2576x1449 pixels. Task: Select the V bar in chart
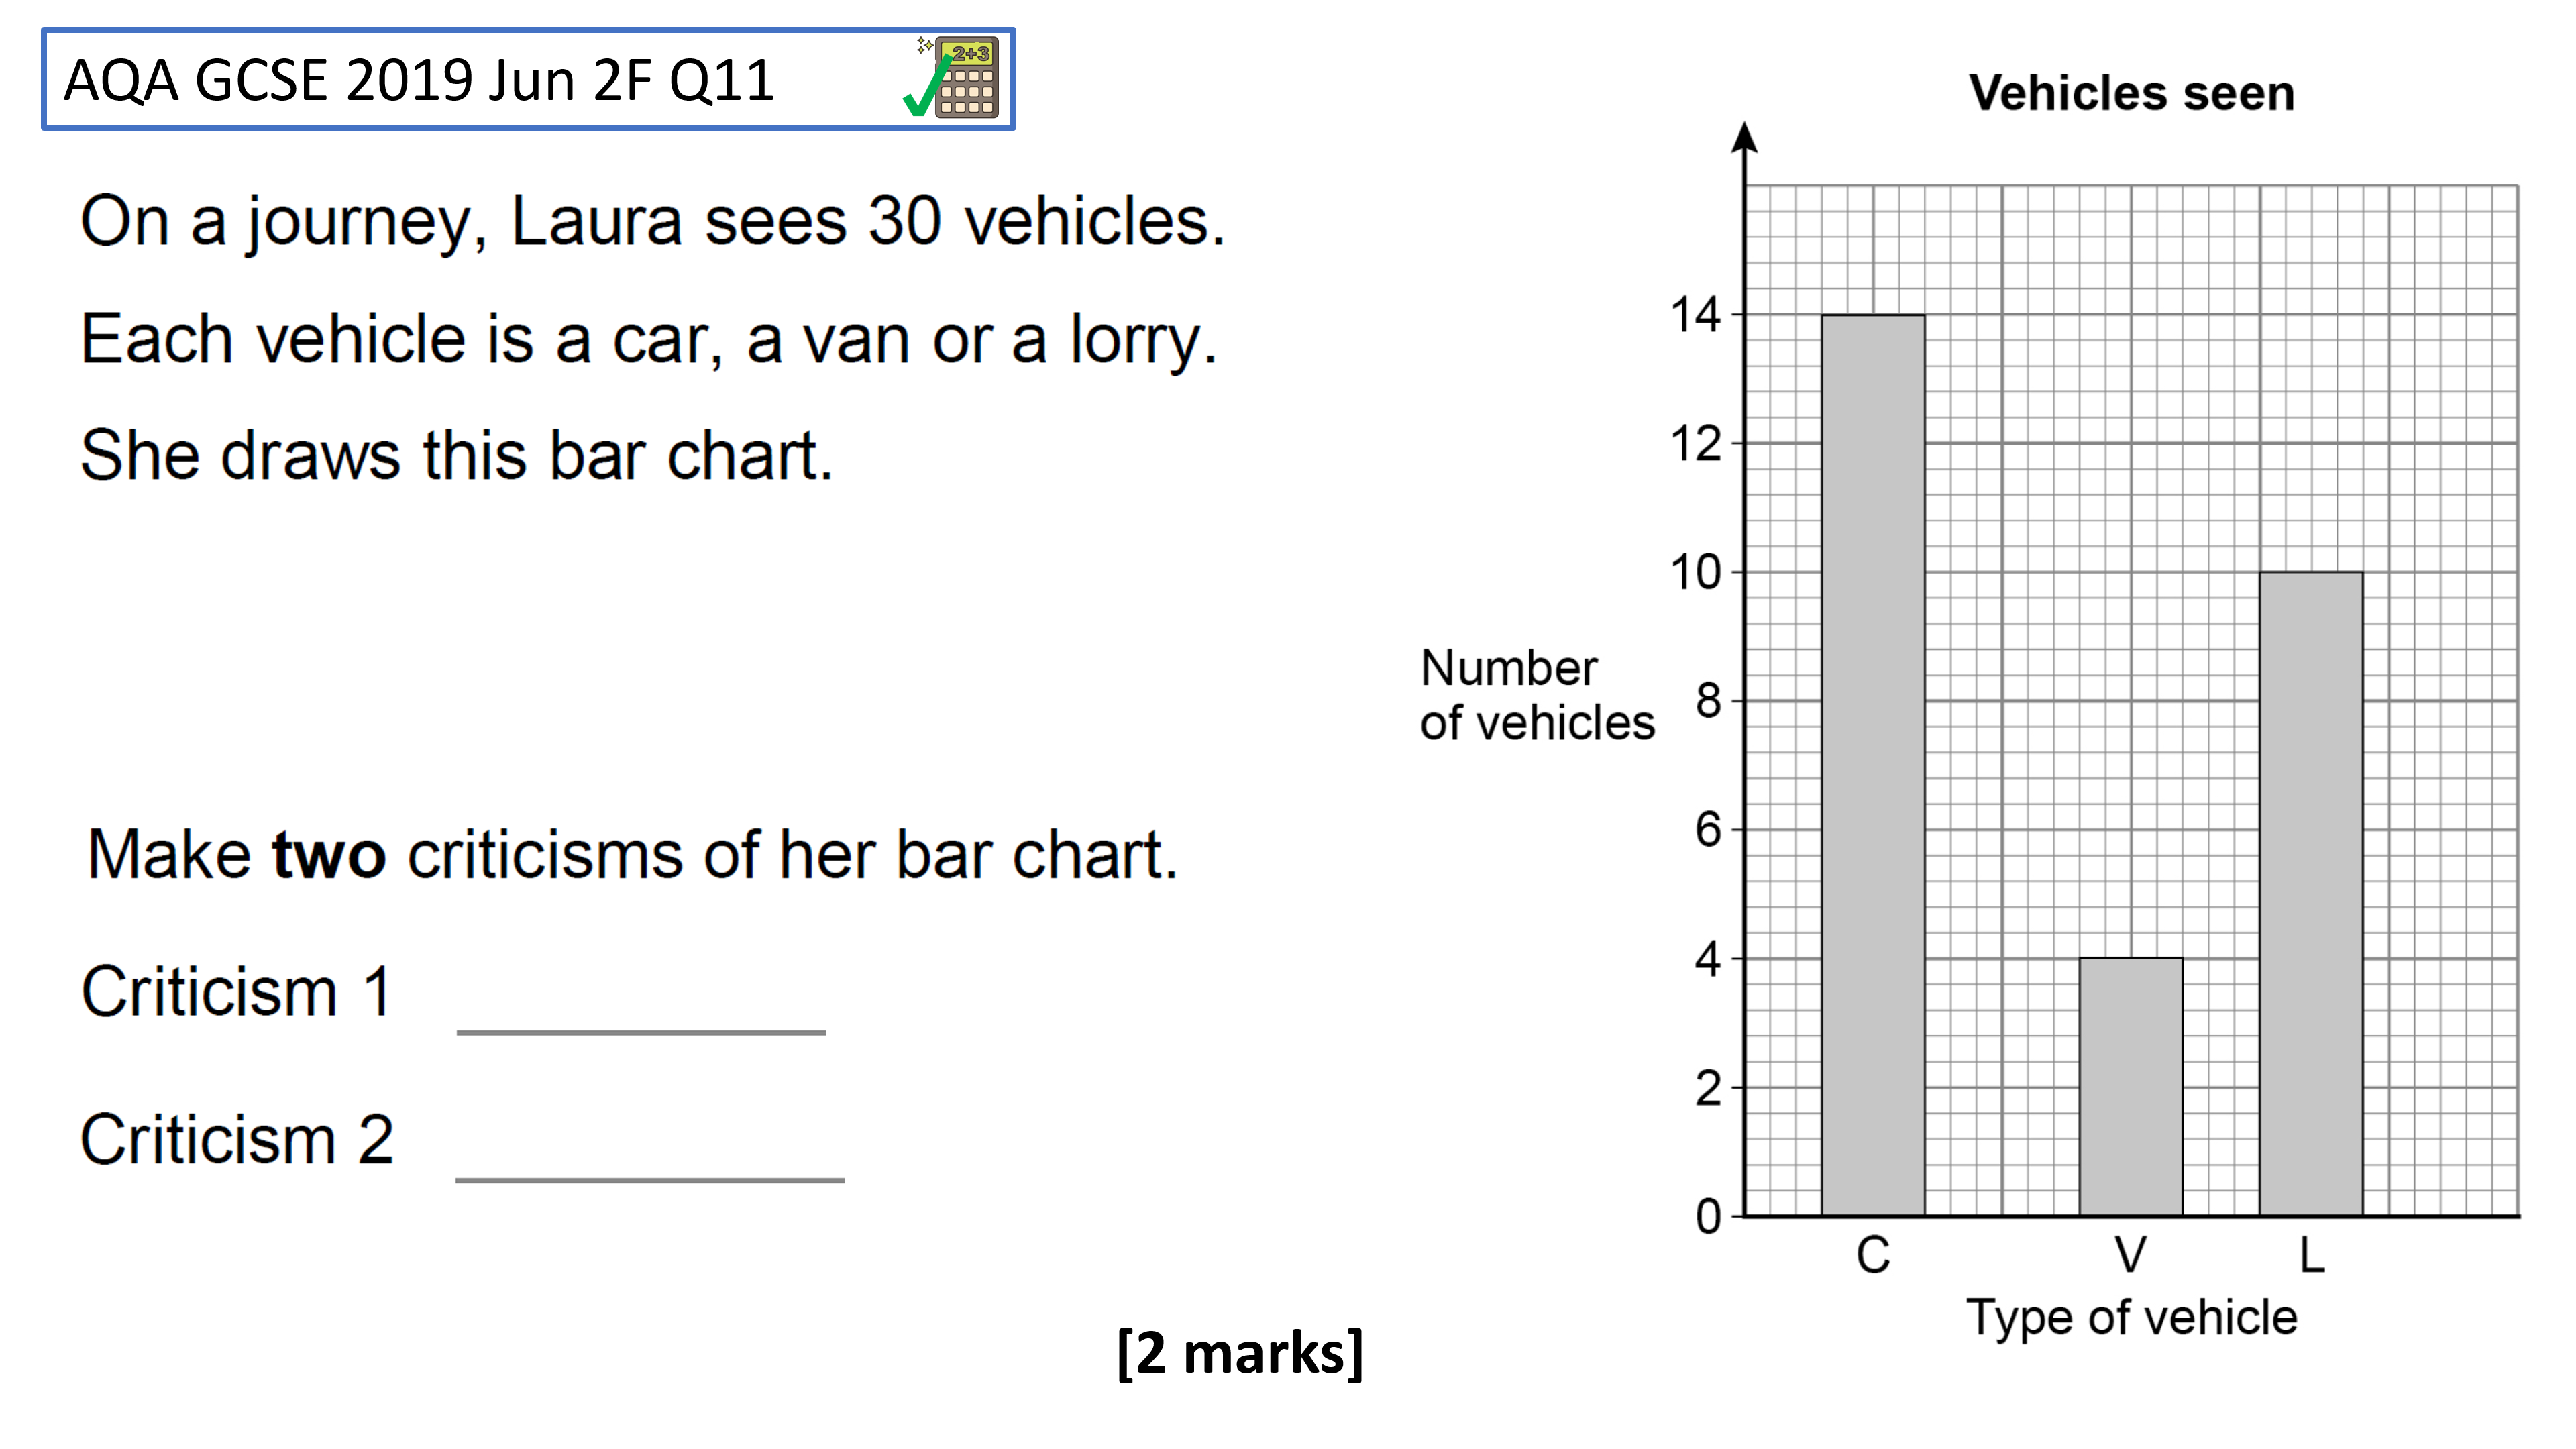pos(2131,1087)
